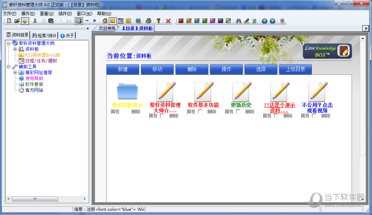The height and width of the screenshot is (215, 372).
Task: Click the 新建 button
Action: (123, 69)
